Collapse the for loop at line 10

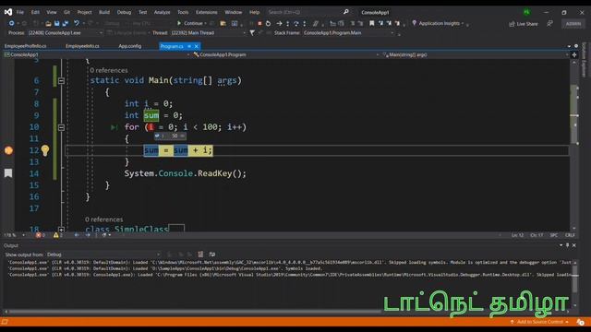coord(62,127)
